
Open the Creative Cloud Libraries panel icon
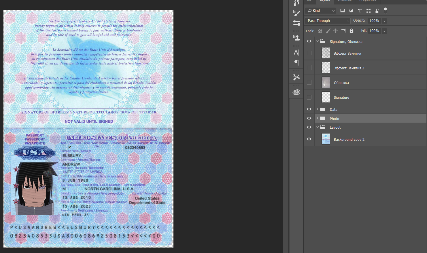pos(296,92)
